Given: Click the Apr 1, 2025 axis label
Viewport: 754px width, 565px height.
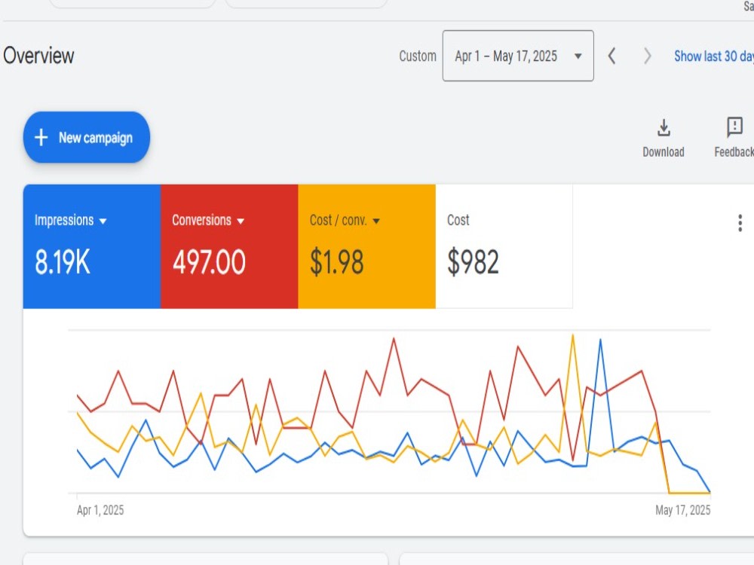Looking at the screenshot, I should click(x=100, y=510).
